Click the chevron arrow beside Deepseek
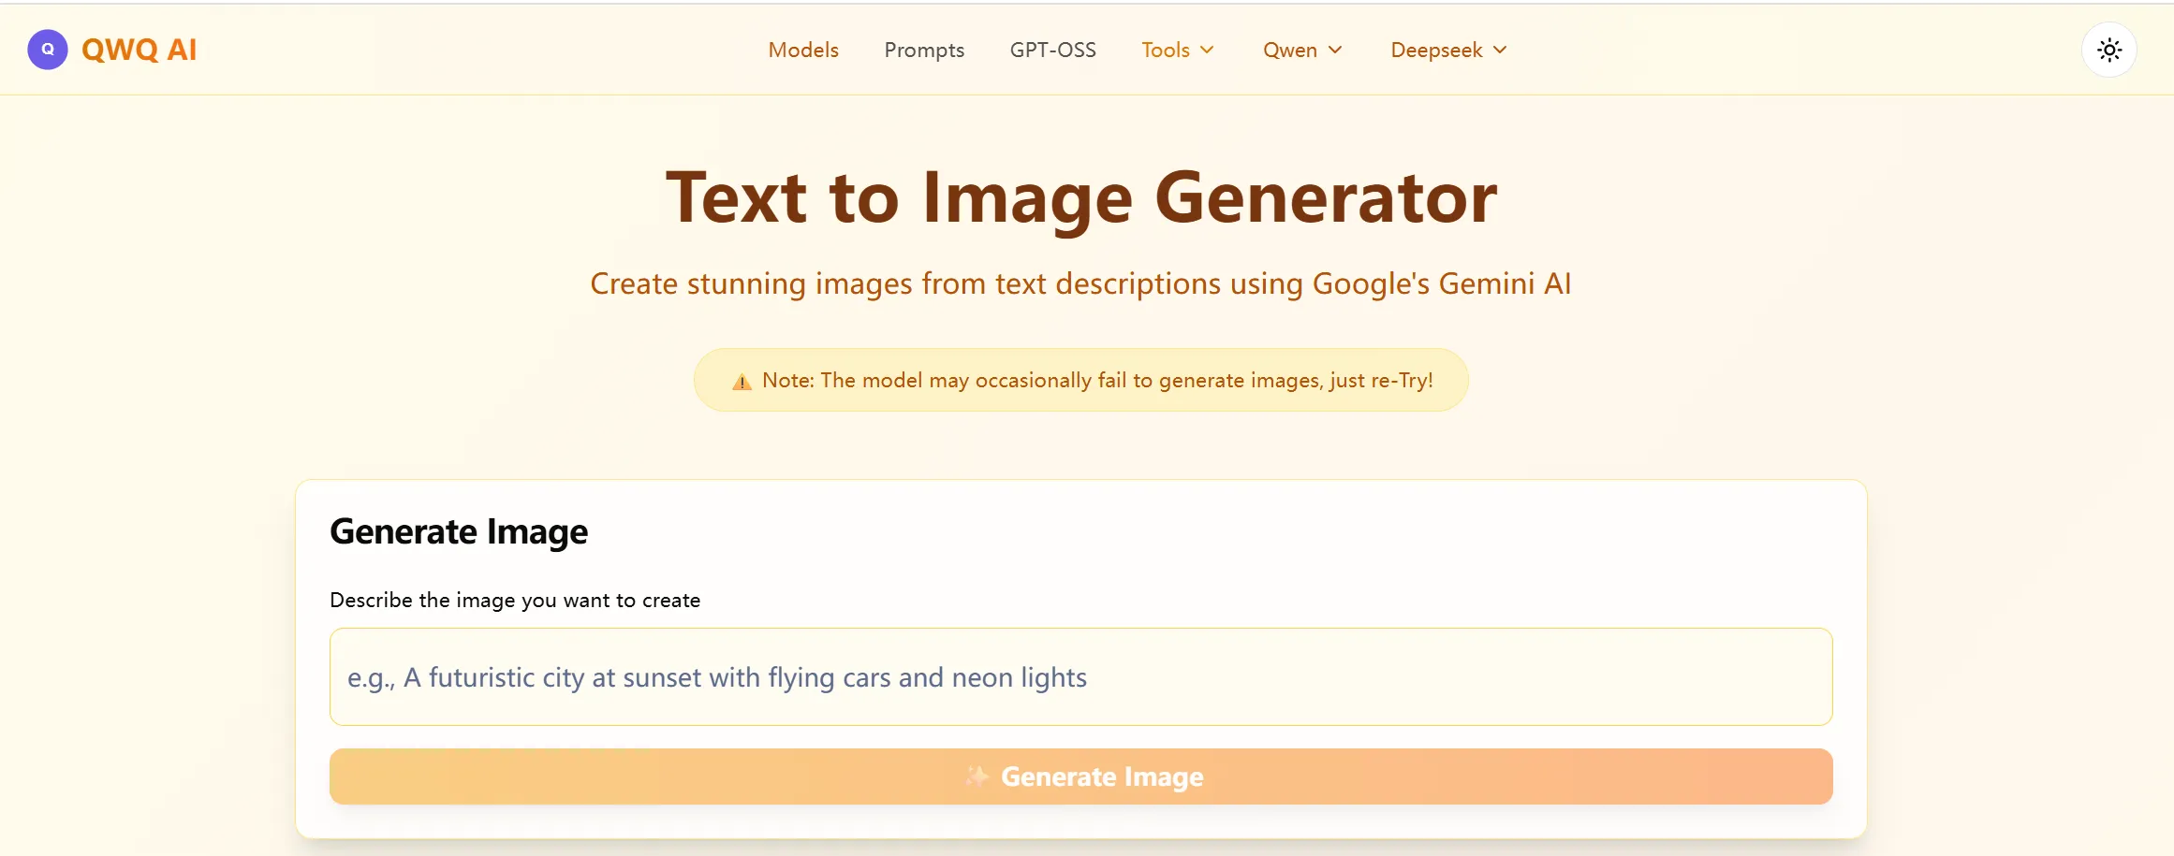The height and width of the screenshot is (856, 2174). pos(1500,50)
